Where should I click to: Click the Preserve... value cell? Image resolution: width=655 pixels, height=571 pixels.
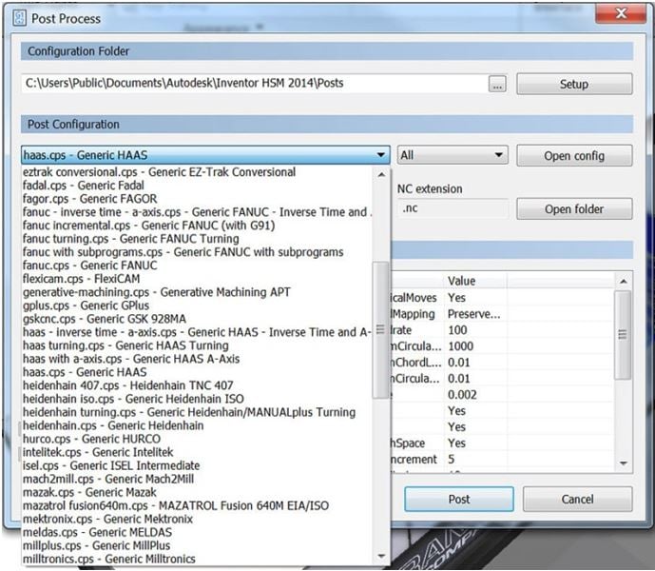tap(475, 314)
